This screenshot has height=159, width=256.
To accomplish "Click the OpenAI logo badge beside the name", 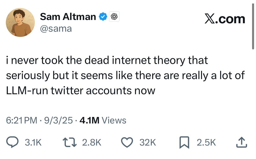I will [x=114, y=16].
